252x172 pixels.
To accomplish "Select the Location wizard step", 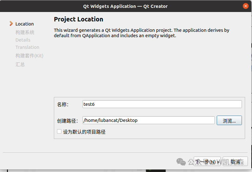I will (25, 24).
